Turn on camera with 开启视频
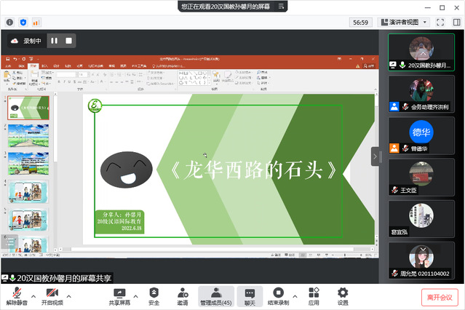The width and height of the screenshot is (465, 310). [52, 295]
